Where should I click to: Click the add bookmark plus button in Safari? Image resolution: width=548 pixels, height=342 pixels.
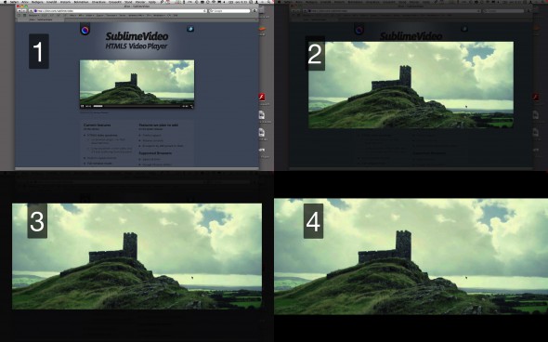click(31, 11)
